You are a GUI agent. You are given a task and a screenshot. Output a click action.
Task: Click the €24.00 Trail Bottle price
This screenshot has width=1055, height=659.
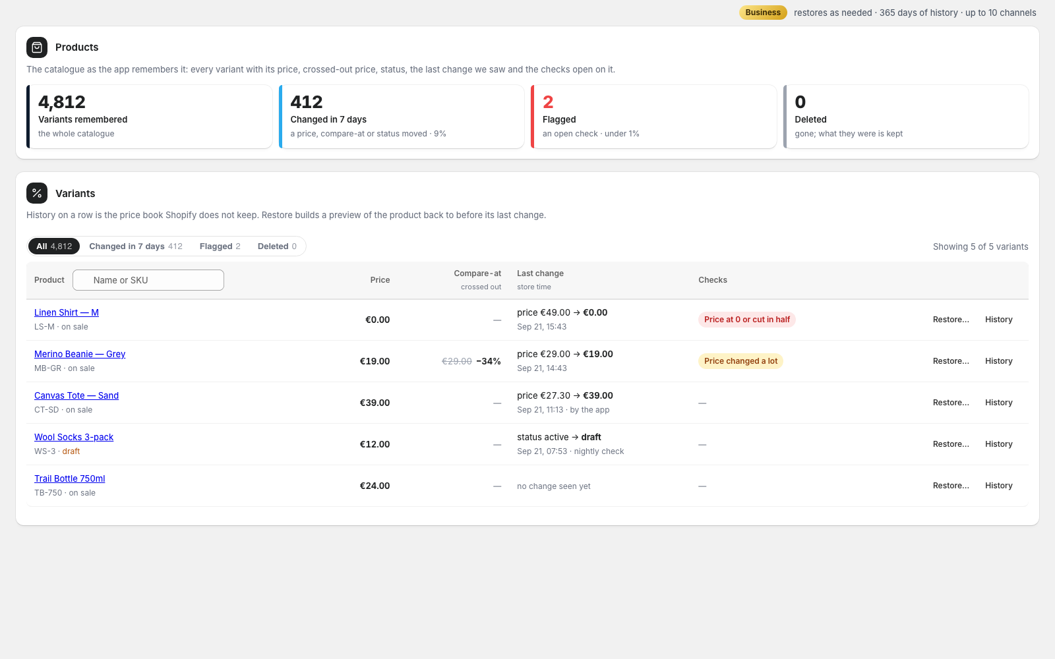tap(375, 486)
